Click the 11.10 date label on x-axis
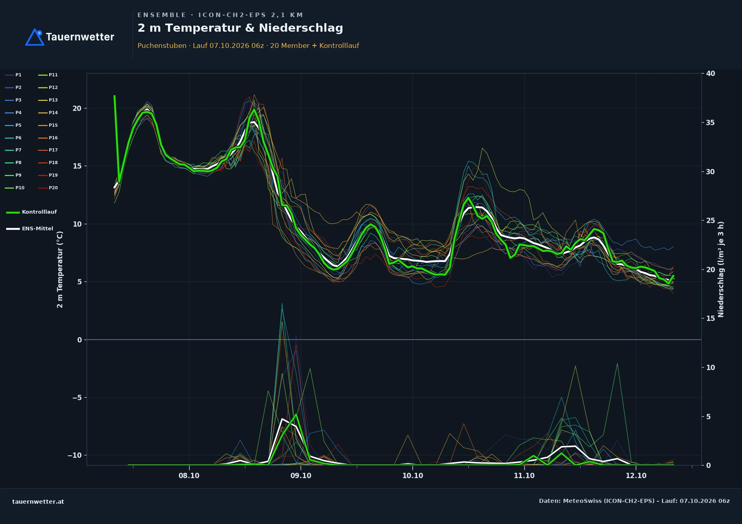The width and height of the screenshot is (742, 524). [x=524, y=476]
